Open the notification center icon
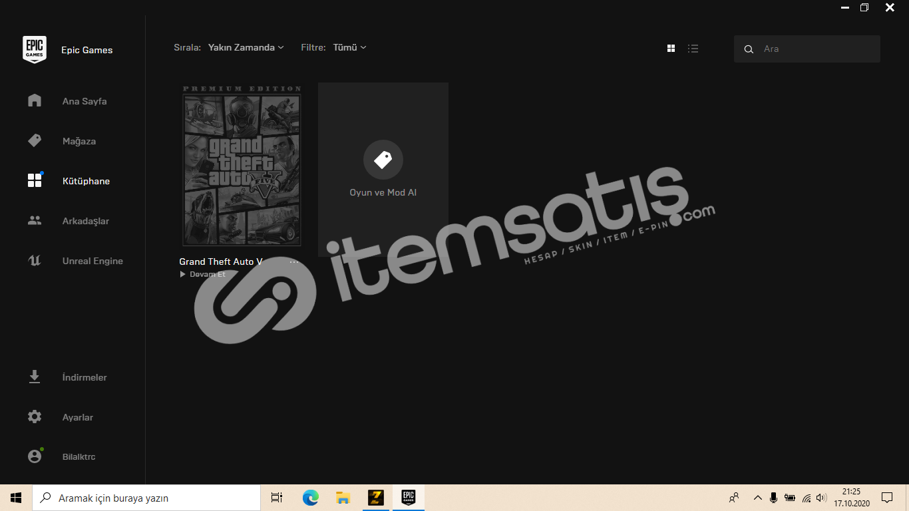Screen dimensions: 909x511 click(x=887, y=498)
